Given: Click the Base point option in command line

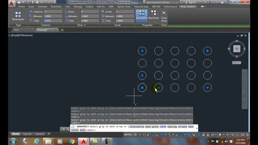Looking at the screenshot, I should click(x=152, y=126).
